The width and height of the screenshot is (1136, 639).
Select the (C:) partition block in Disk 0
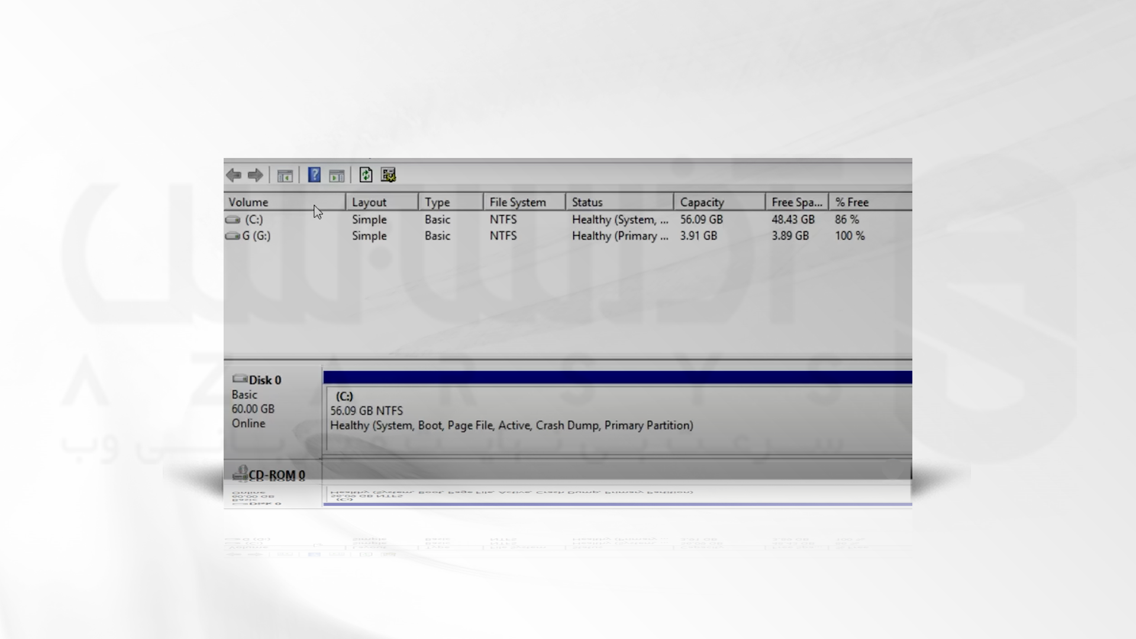click(618, 420)
